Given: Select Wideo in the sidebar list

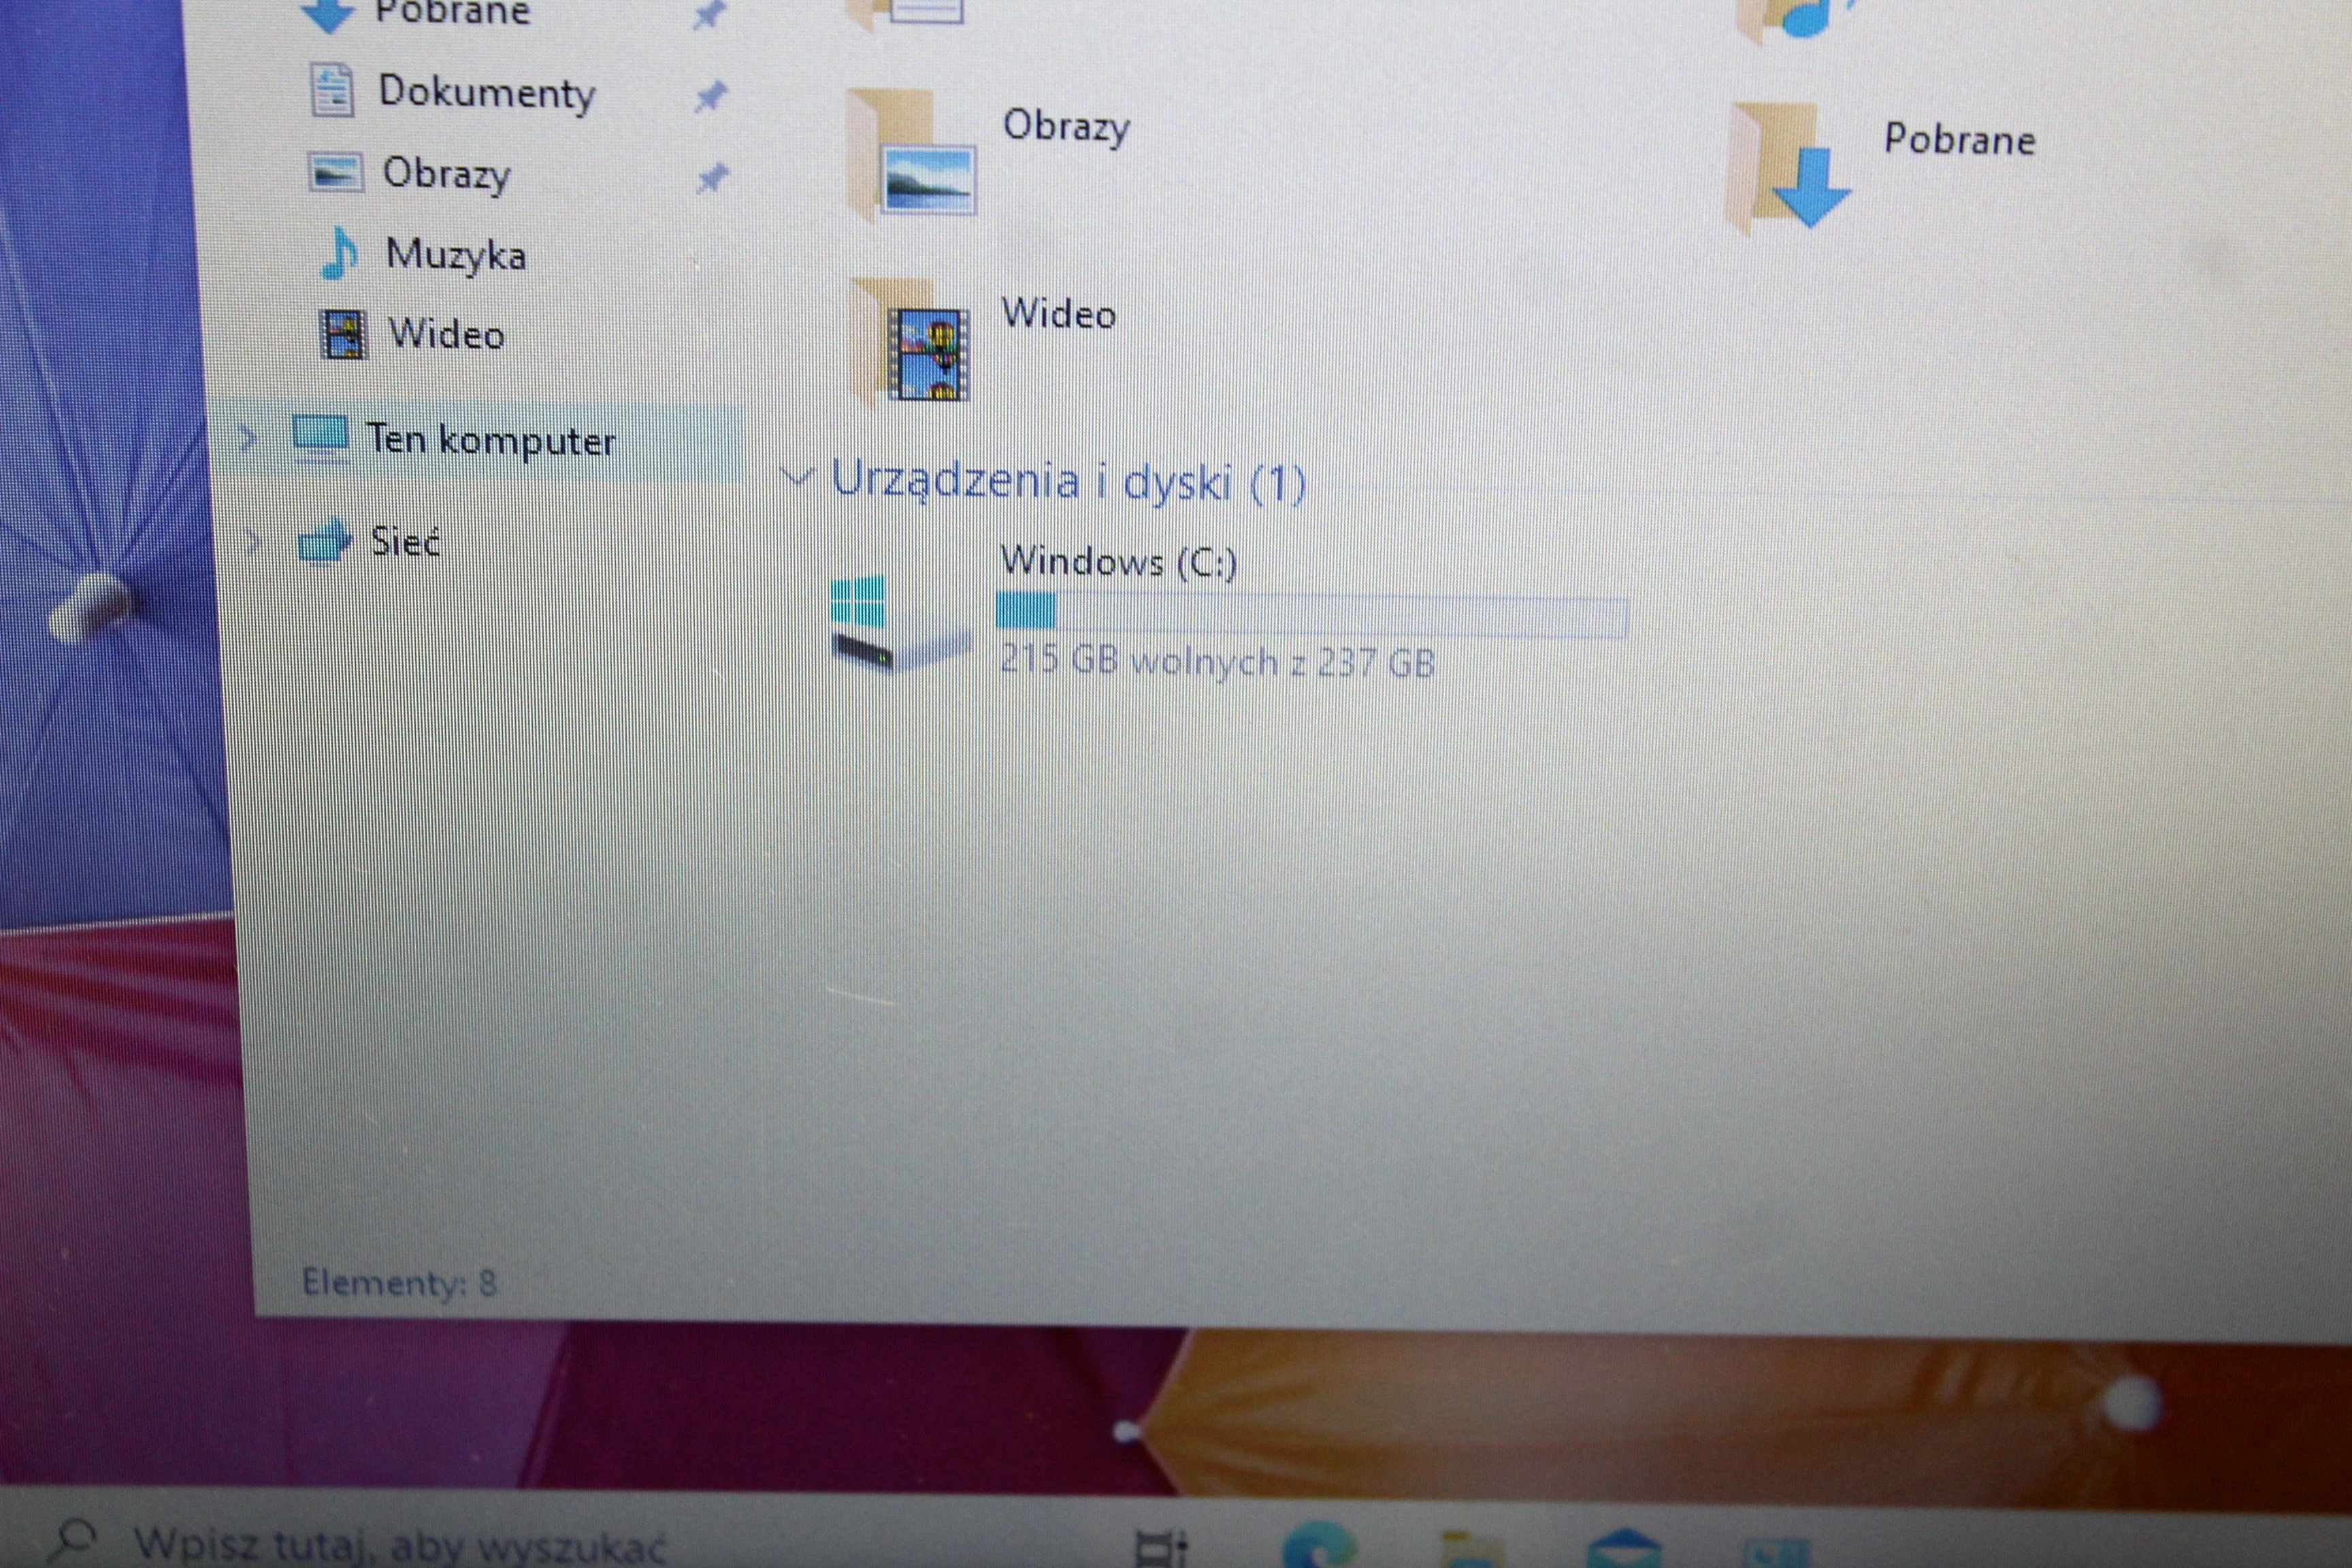Looking at the screenshot, I should click(446, 334).
